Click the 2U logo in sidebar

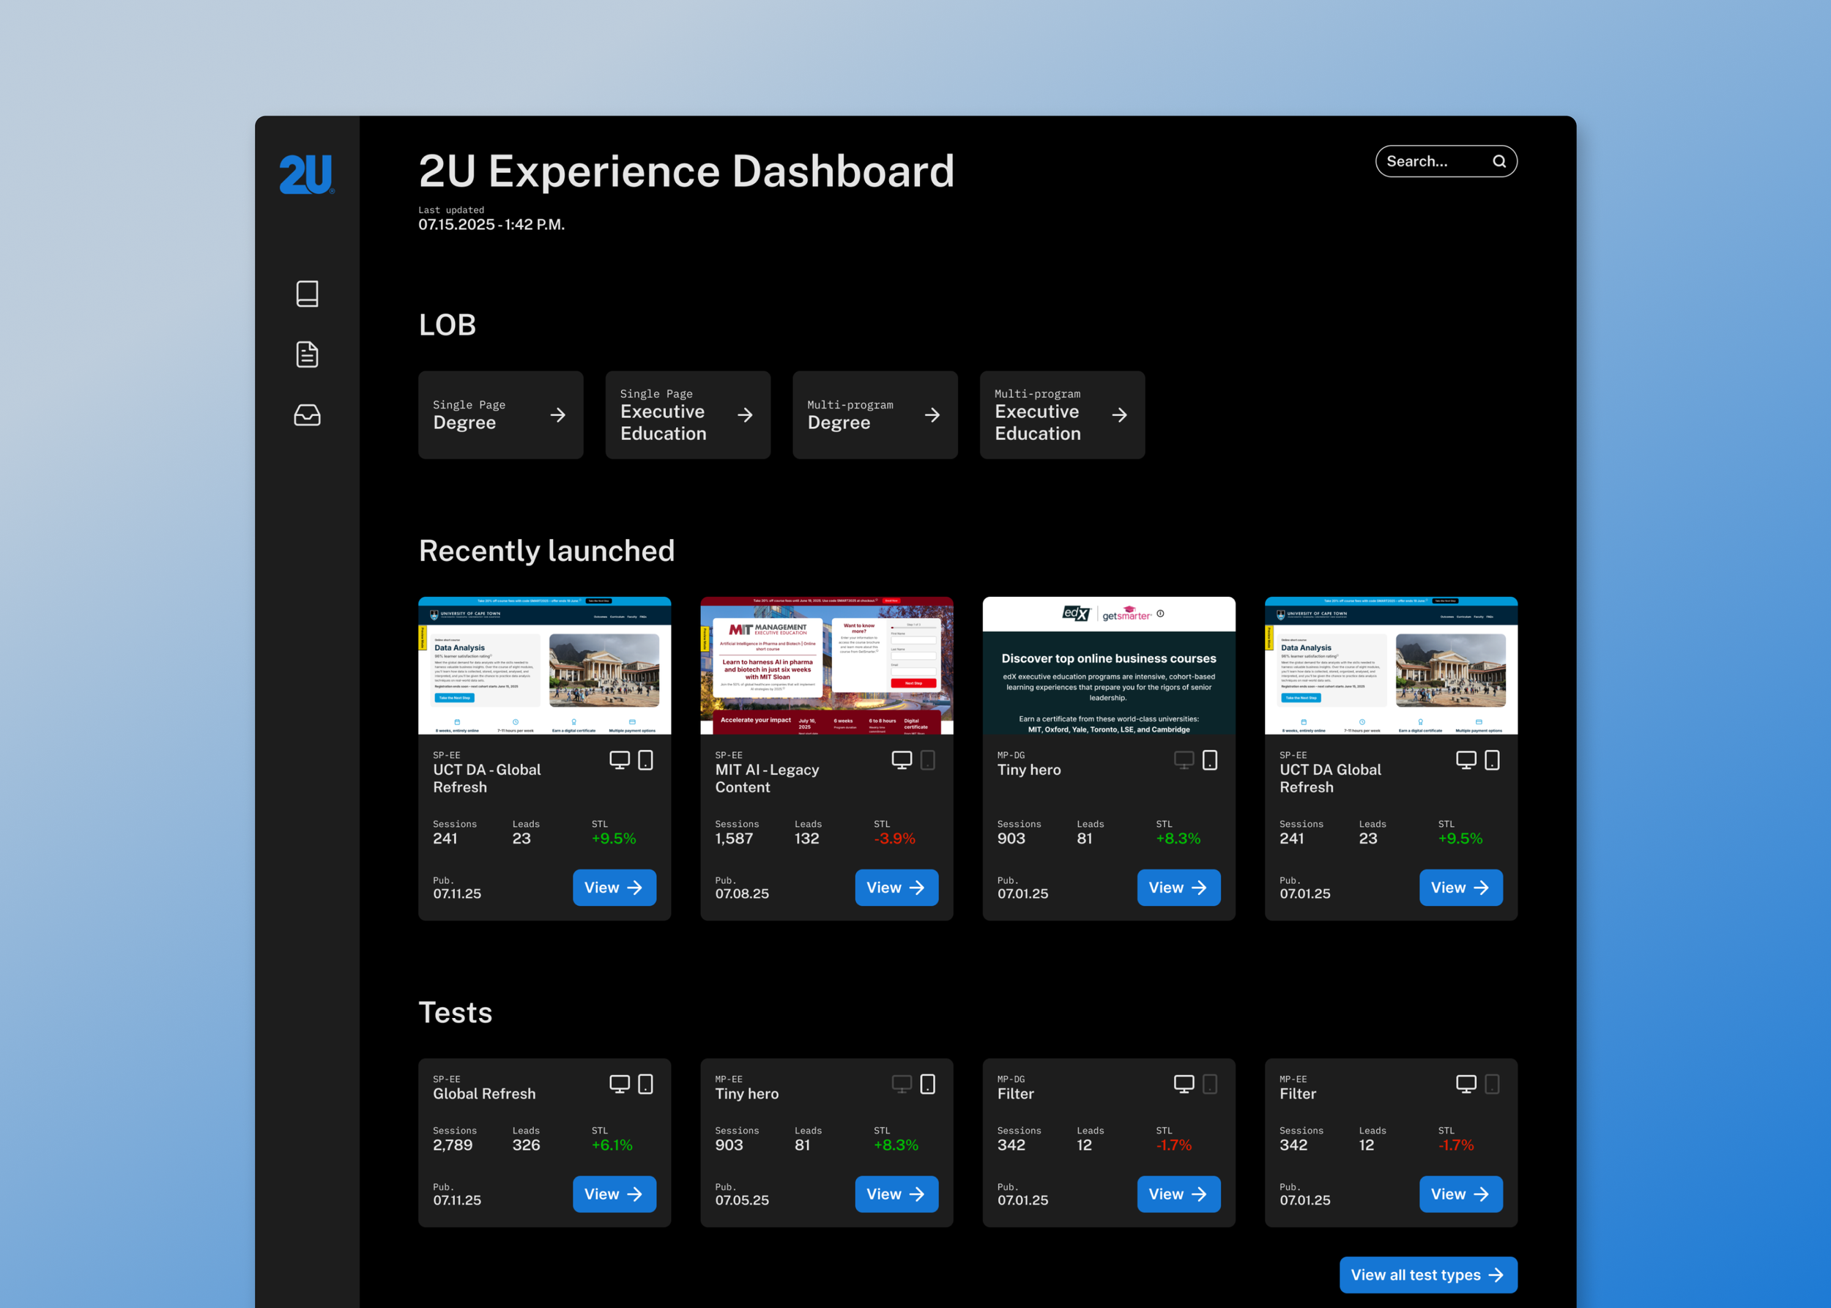[306, 174]
